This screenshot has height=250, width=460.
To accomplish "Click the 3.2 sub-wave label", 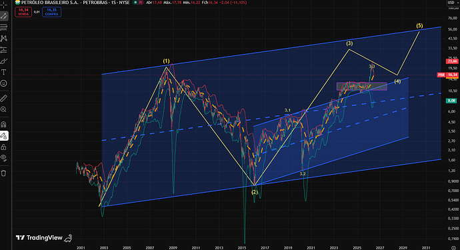I will point(303,174).
